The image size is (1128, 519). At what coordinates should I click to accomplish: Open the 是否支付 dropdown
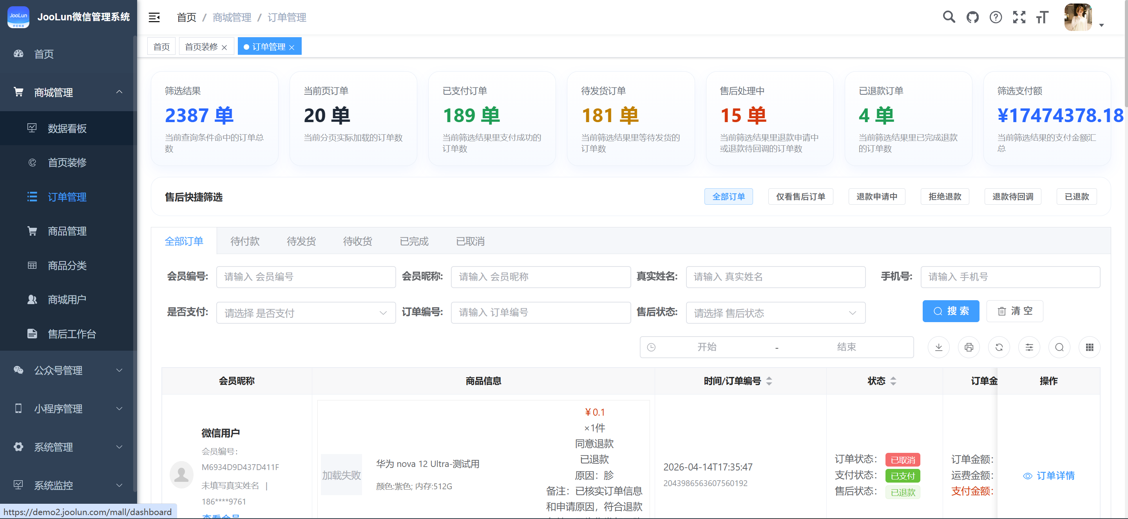(x=306, y=313)
